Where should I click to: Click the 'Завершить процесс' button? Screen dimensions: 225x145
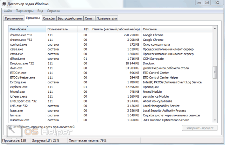point(199,128)
